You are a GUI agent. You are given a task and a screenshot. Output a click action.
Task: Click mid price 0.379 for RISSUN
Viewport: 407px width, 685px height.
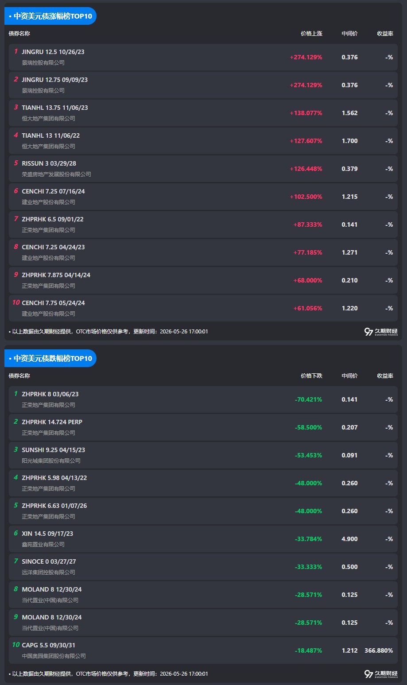pyautogui.click(x=349, y=169)
